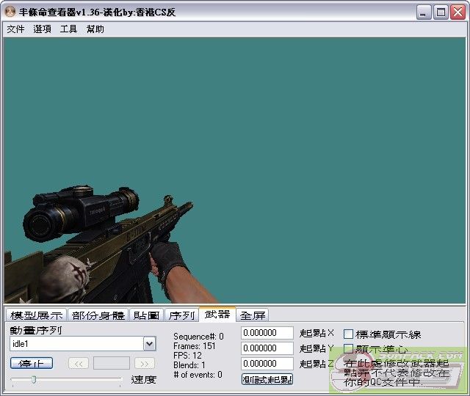Switch to the 序列 tab

pos(181,315)
